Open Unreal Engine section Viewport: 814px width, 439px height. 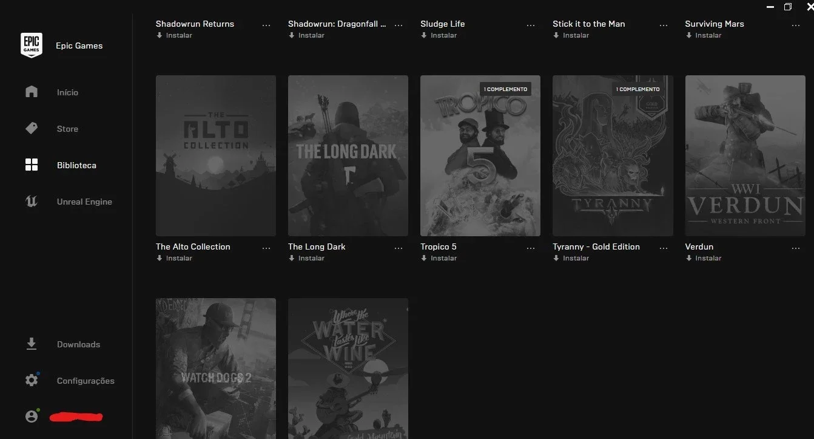click(x=84, y=202)
